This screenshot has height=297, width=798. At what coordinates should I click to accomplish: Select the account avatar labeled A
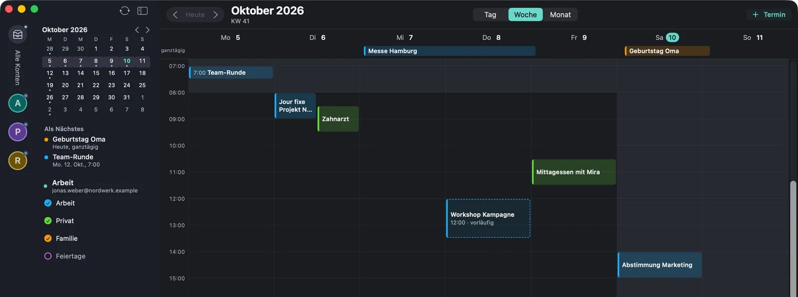(18, 103)
